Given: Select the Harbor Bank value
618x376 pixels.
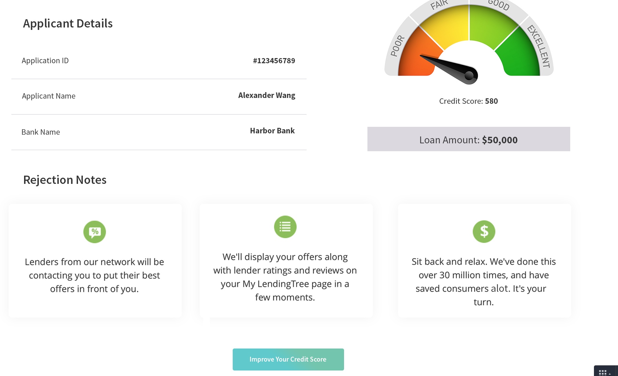Looking at the screenshot, I should [x=272, y=131].
